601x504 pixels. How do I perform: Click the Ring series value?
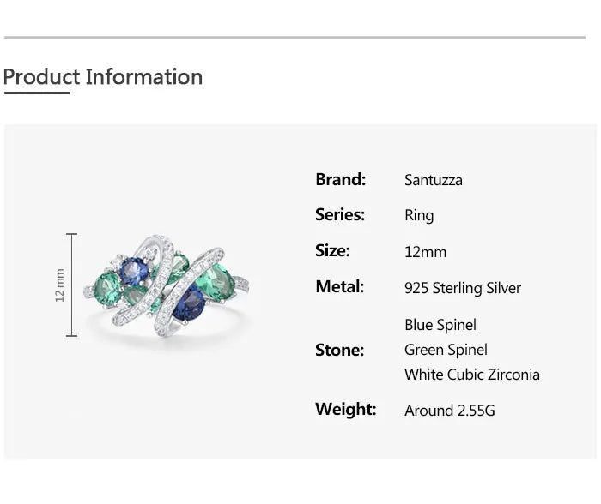419,216
